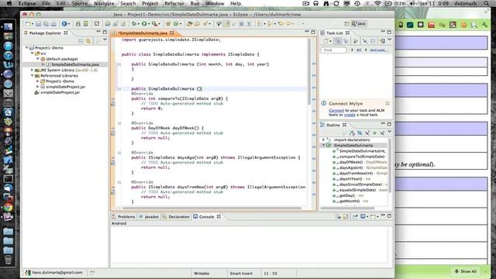Click the Wi-Fi icon in menu bar
Image resolution: width=496 pixels, height=279 pixels.
pyautogui.click(x=377, y=3)
